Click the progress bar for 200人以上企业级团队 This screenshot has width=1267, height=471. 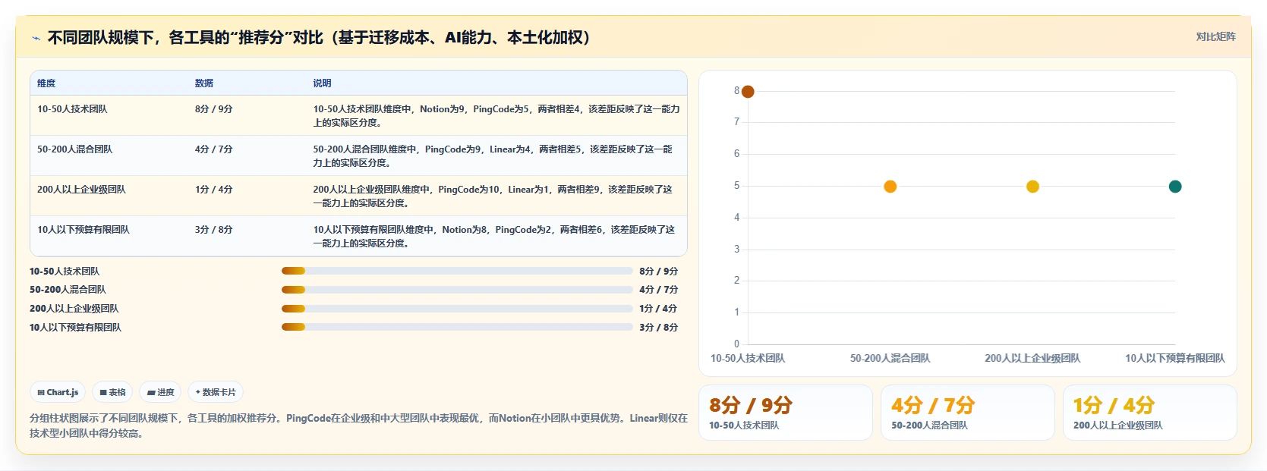(x=457, y=309)
